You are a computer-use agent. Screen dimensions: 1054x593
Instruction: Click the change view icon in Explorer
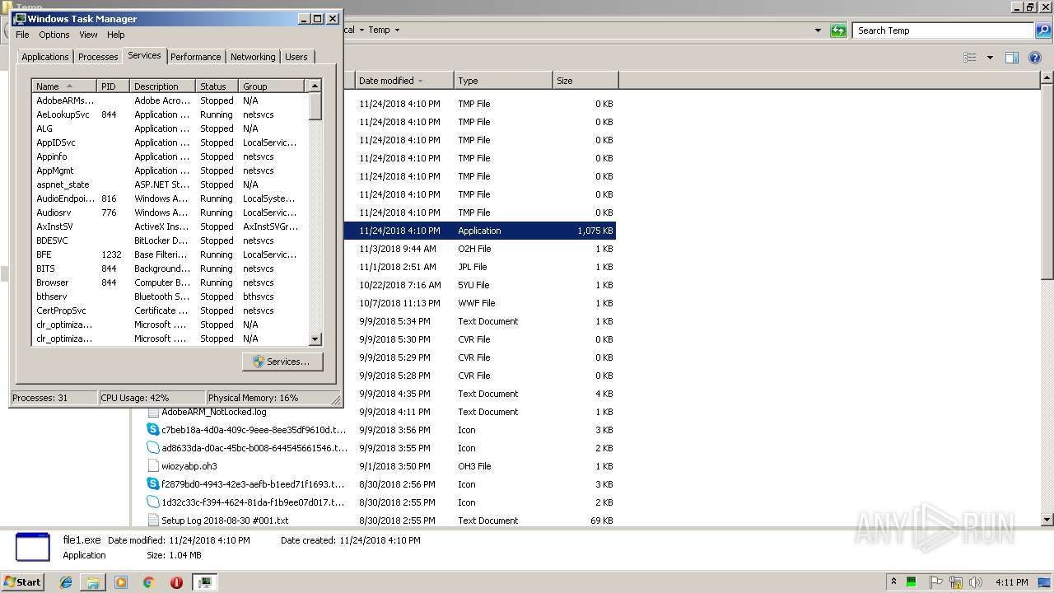tap(970, 58)
